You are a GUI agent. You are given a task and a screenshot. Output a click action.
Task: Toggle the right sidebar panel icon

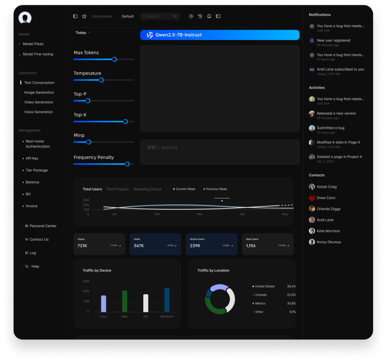[x=218, y=16]
